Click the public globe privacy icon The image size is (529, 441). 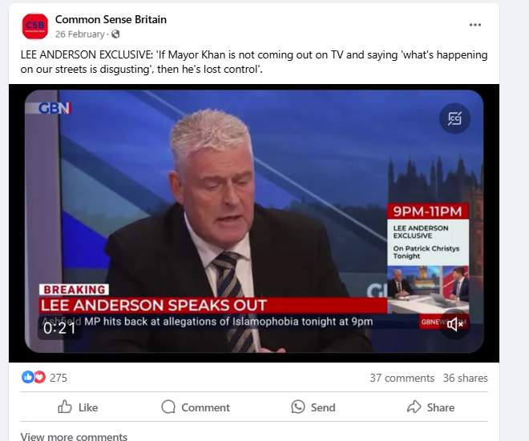tap(115, 34)
